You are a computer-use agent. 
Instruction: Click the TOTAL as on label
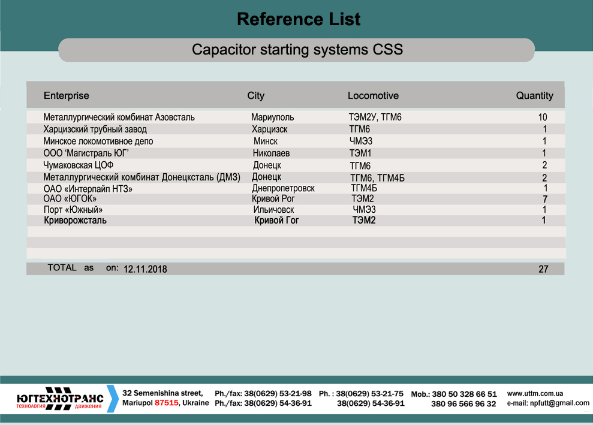pos(83,268)
